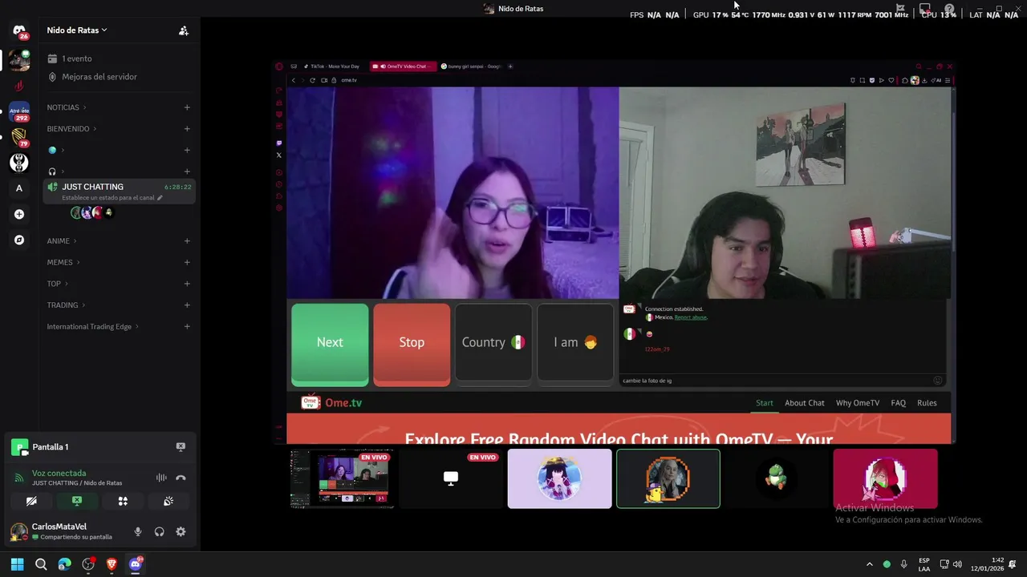Stop streaming icon next to Pantalla 1

pyautogui.click(x=181, y=447)
